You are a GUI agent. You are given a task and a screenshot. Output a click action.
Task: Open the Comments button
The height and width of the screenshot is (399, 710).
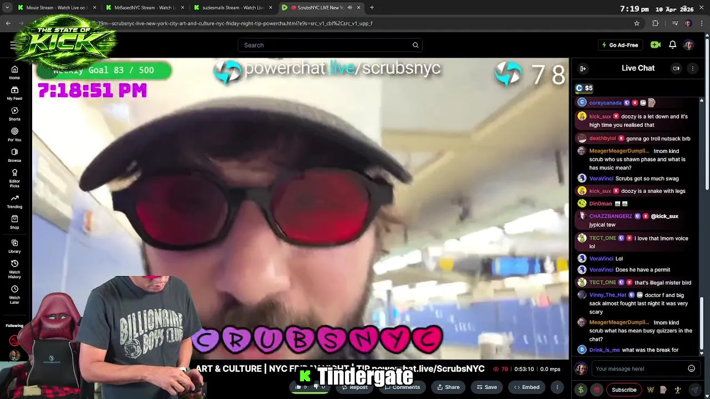[402, 387]
